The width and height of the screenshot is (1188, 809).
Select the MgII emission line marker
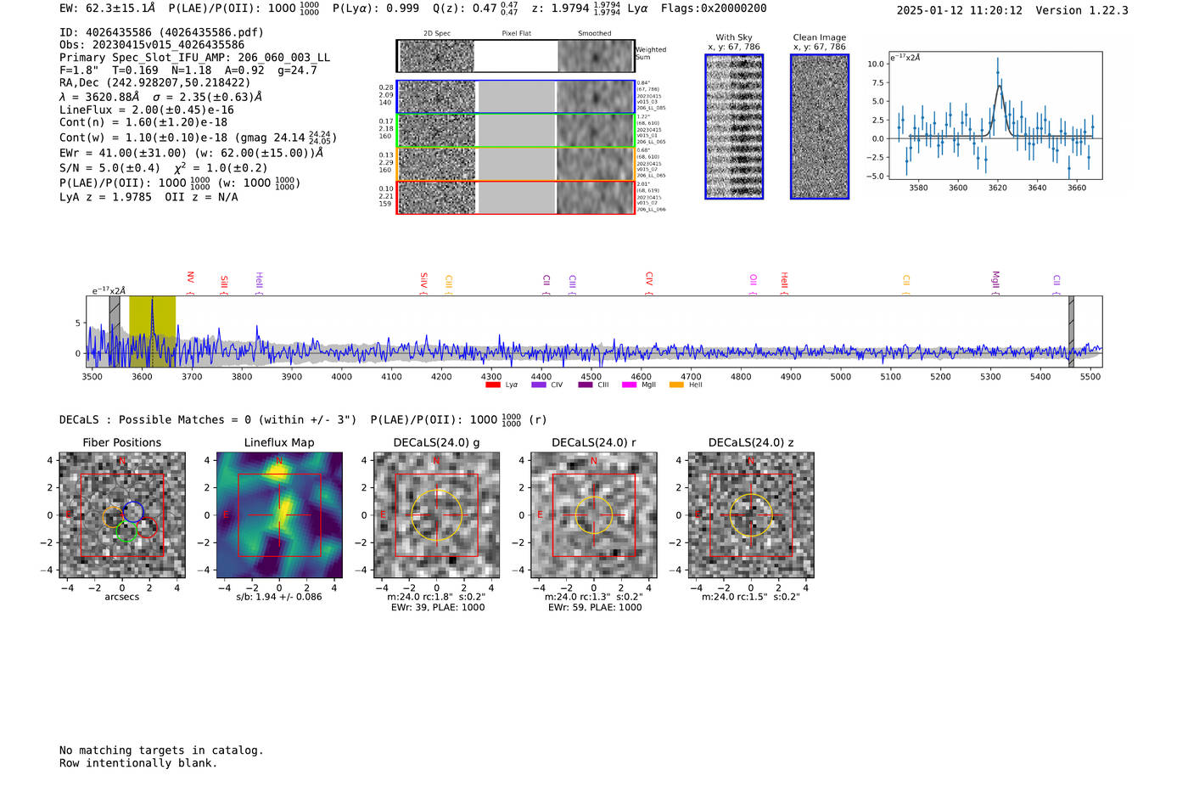pos(996,284)
